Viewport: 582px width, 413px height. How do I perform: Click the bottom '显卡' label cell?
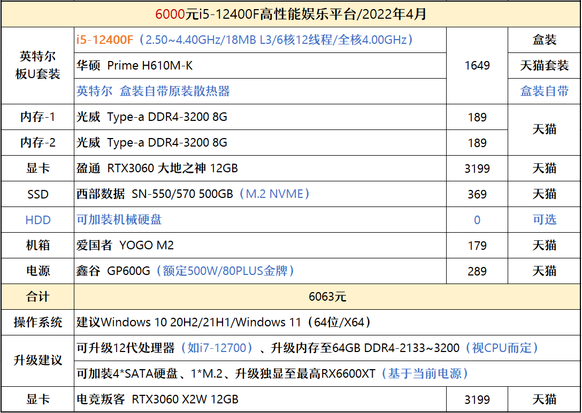pyautogui.click(x=37, y=399)
